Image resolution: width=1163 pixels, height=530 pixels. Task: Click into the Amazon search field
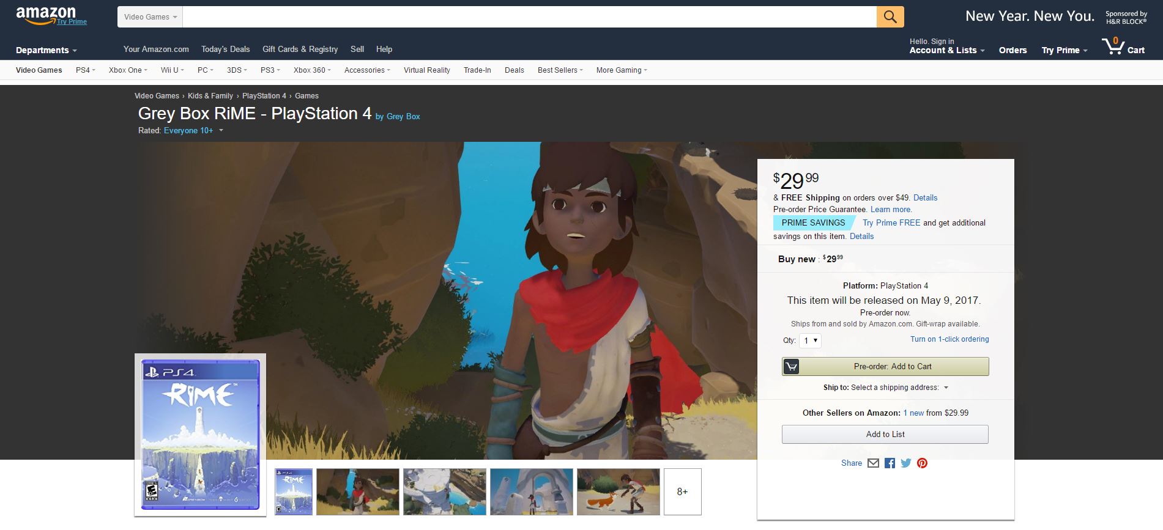[x=529, y=17]
